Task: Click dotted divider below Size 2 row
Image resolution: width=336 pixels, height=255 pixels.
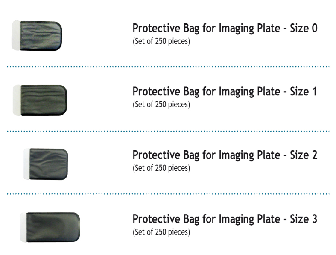Action: tap(168, 194)
